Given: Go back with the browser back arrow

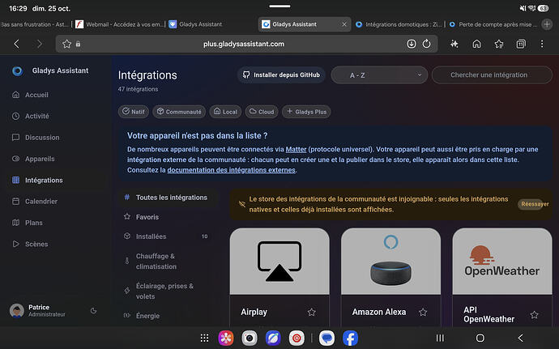Looking at the screenshot, I should (x=16, y=44).
